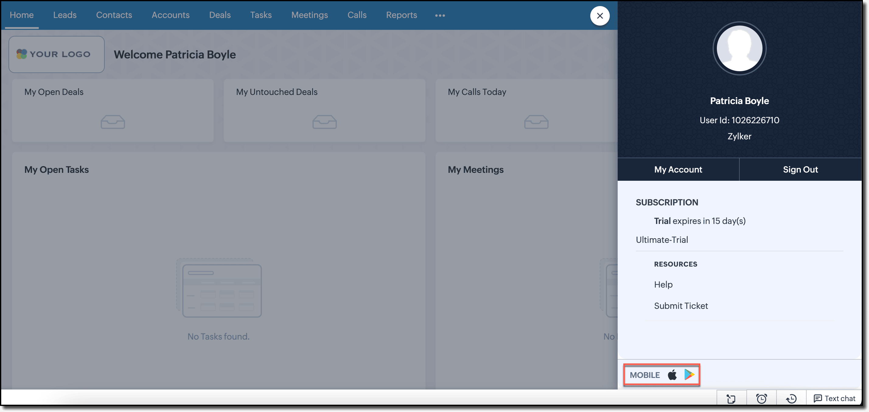
Task: Click the Sign Out button
Action: click(800, 169)
